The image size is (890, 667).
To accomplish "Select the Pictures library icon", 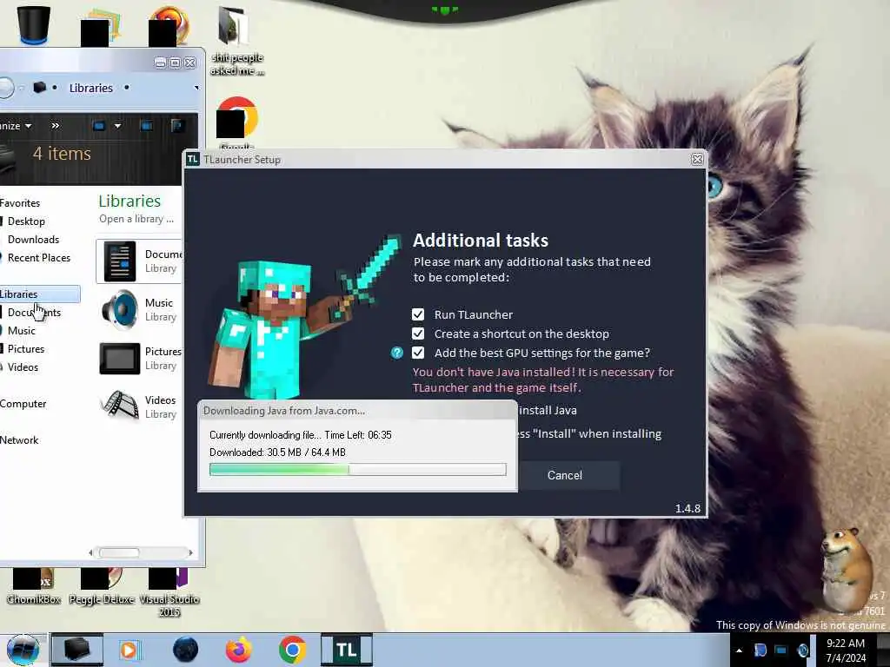I will click(120, 359).
